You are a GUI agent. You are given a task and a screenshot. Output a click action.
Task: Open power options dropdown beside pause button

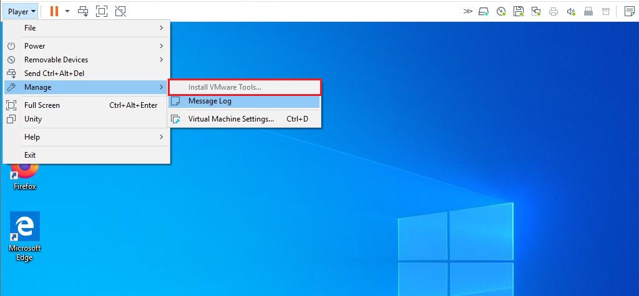[x=67, y=11]
